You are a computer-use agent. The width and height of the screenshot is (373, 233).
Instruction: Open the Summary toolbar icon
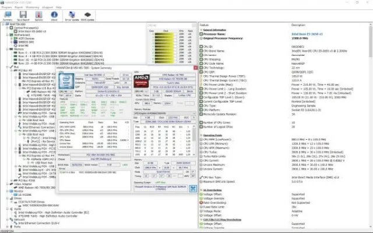[x=8, y=16]
